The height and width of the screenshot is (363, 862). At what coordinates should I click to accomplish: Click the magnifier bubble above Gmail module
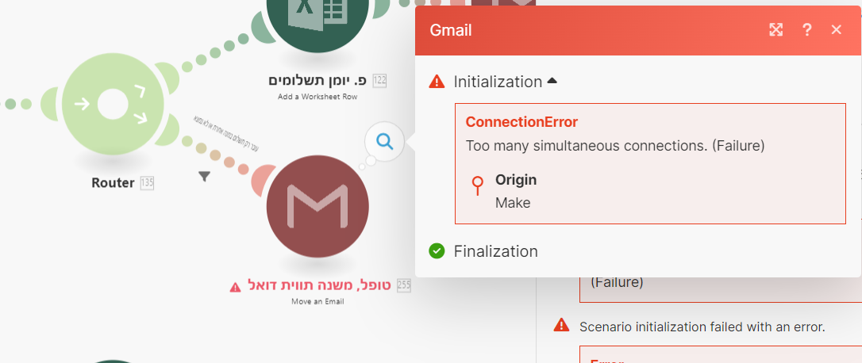pyautogui.click(x=384, y=142)
